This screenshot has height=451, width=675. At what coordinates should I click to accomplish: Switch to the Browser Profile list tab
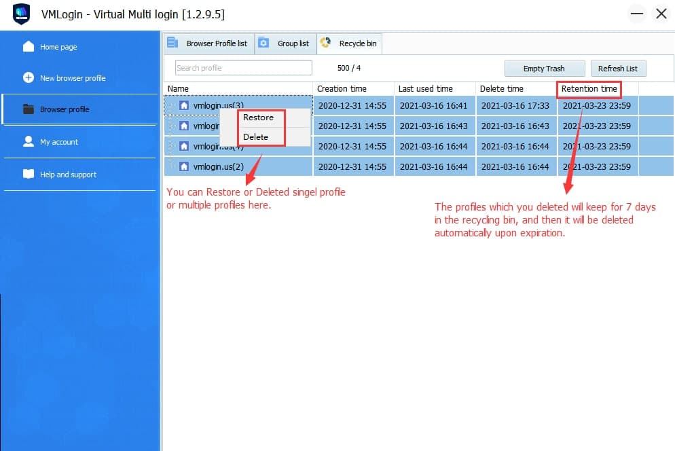(x=209, y=43)
